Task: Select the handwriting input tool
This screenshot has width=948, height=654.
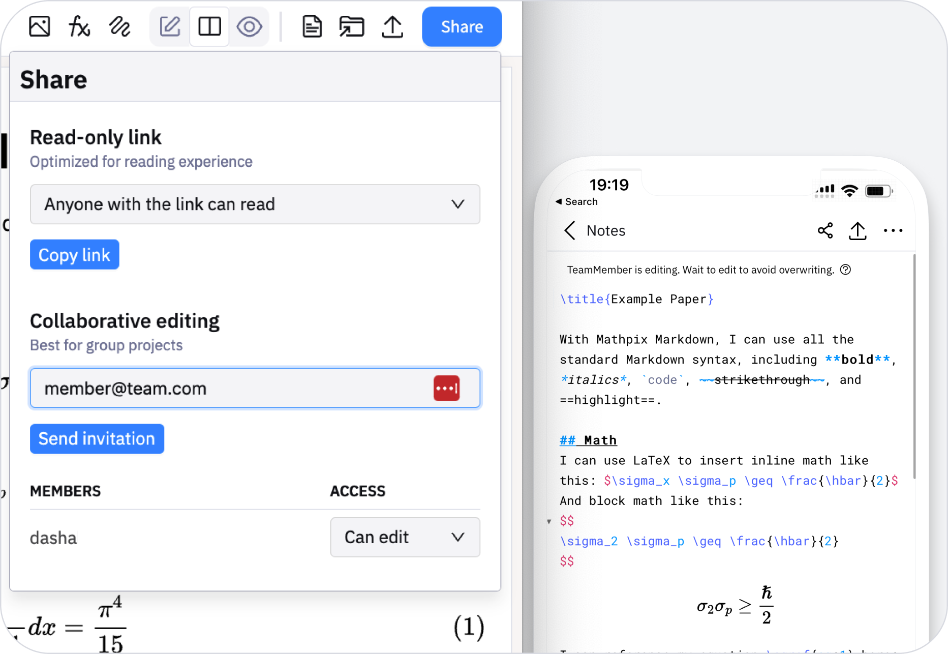Action: 119,26
